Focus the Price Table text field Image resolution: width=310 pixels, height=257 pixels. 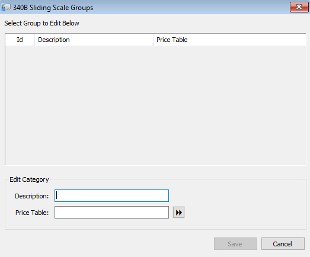pyautogui.click(x=111, y=213)
